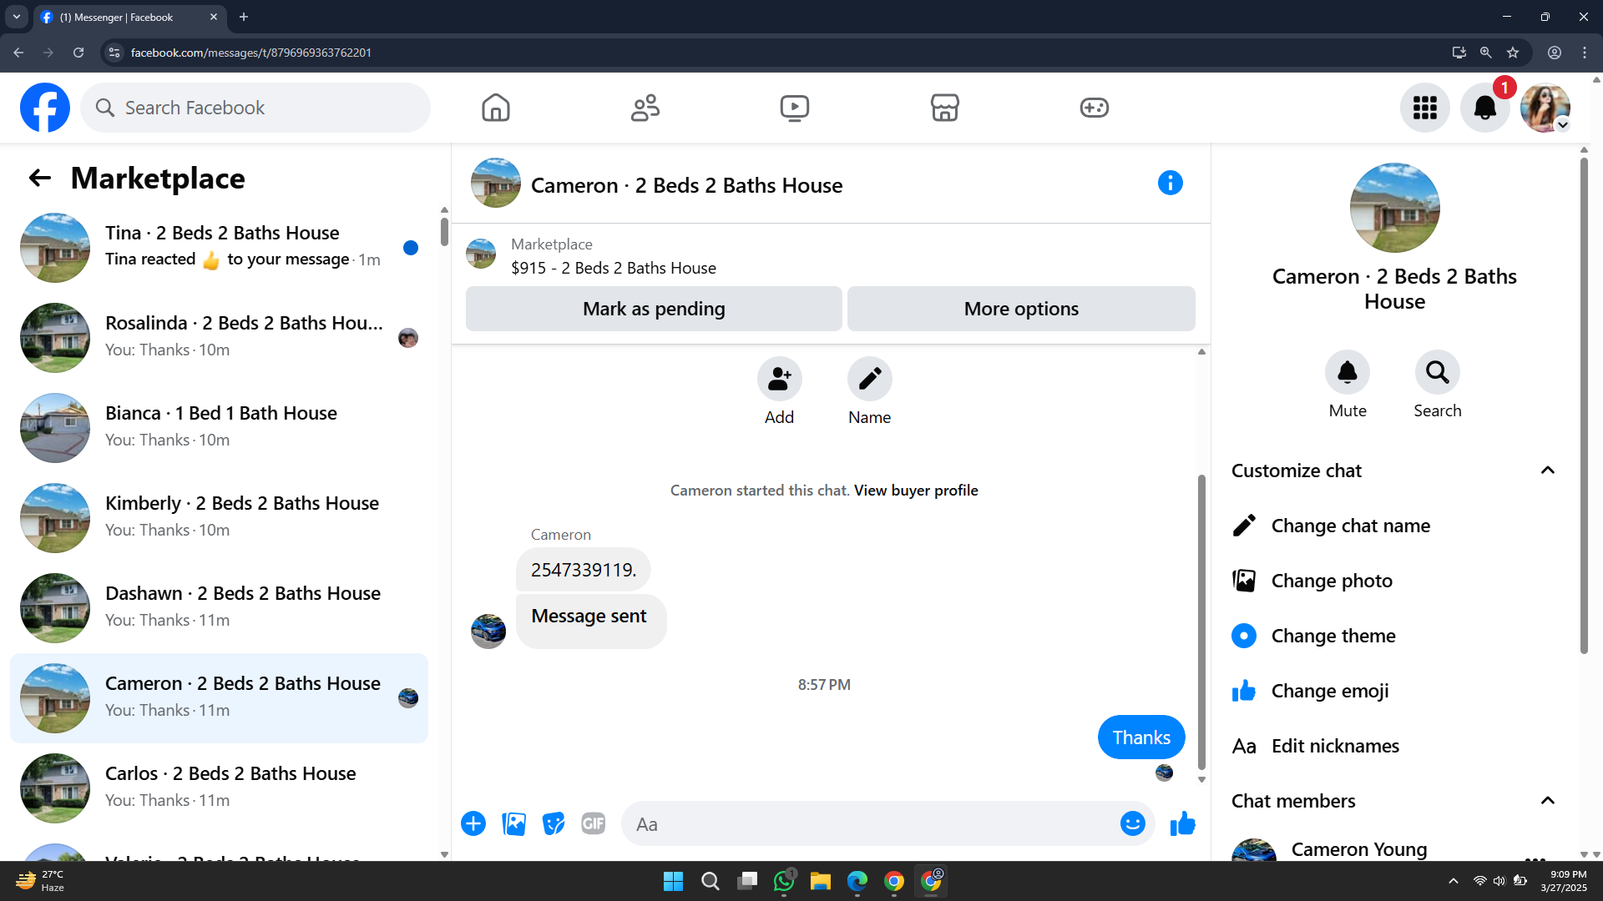
Task: Open Tina 2 Beds 2 Baths House chat
Action: 219,248
